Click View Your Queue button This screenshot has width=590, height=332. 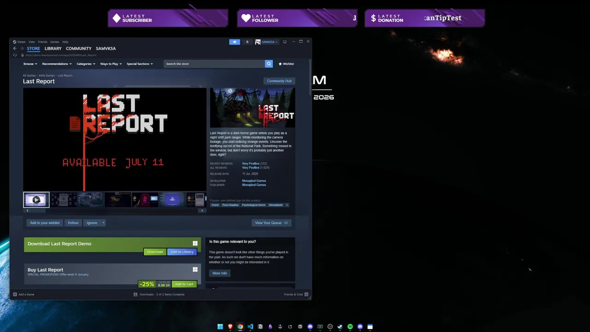tap(271, 223)
